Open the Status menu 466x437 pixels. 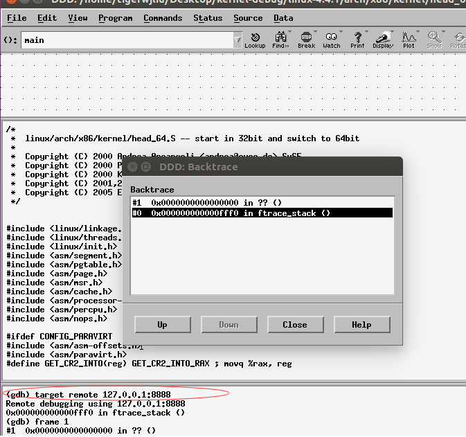tap(208, 18)
